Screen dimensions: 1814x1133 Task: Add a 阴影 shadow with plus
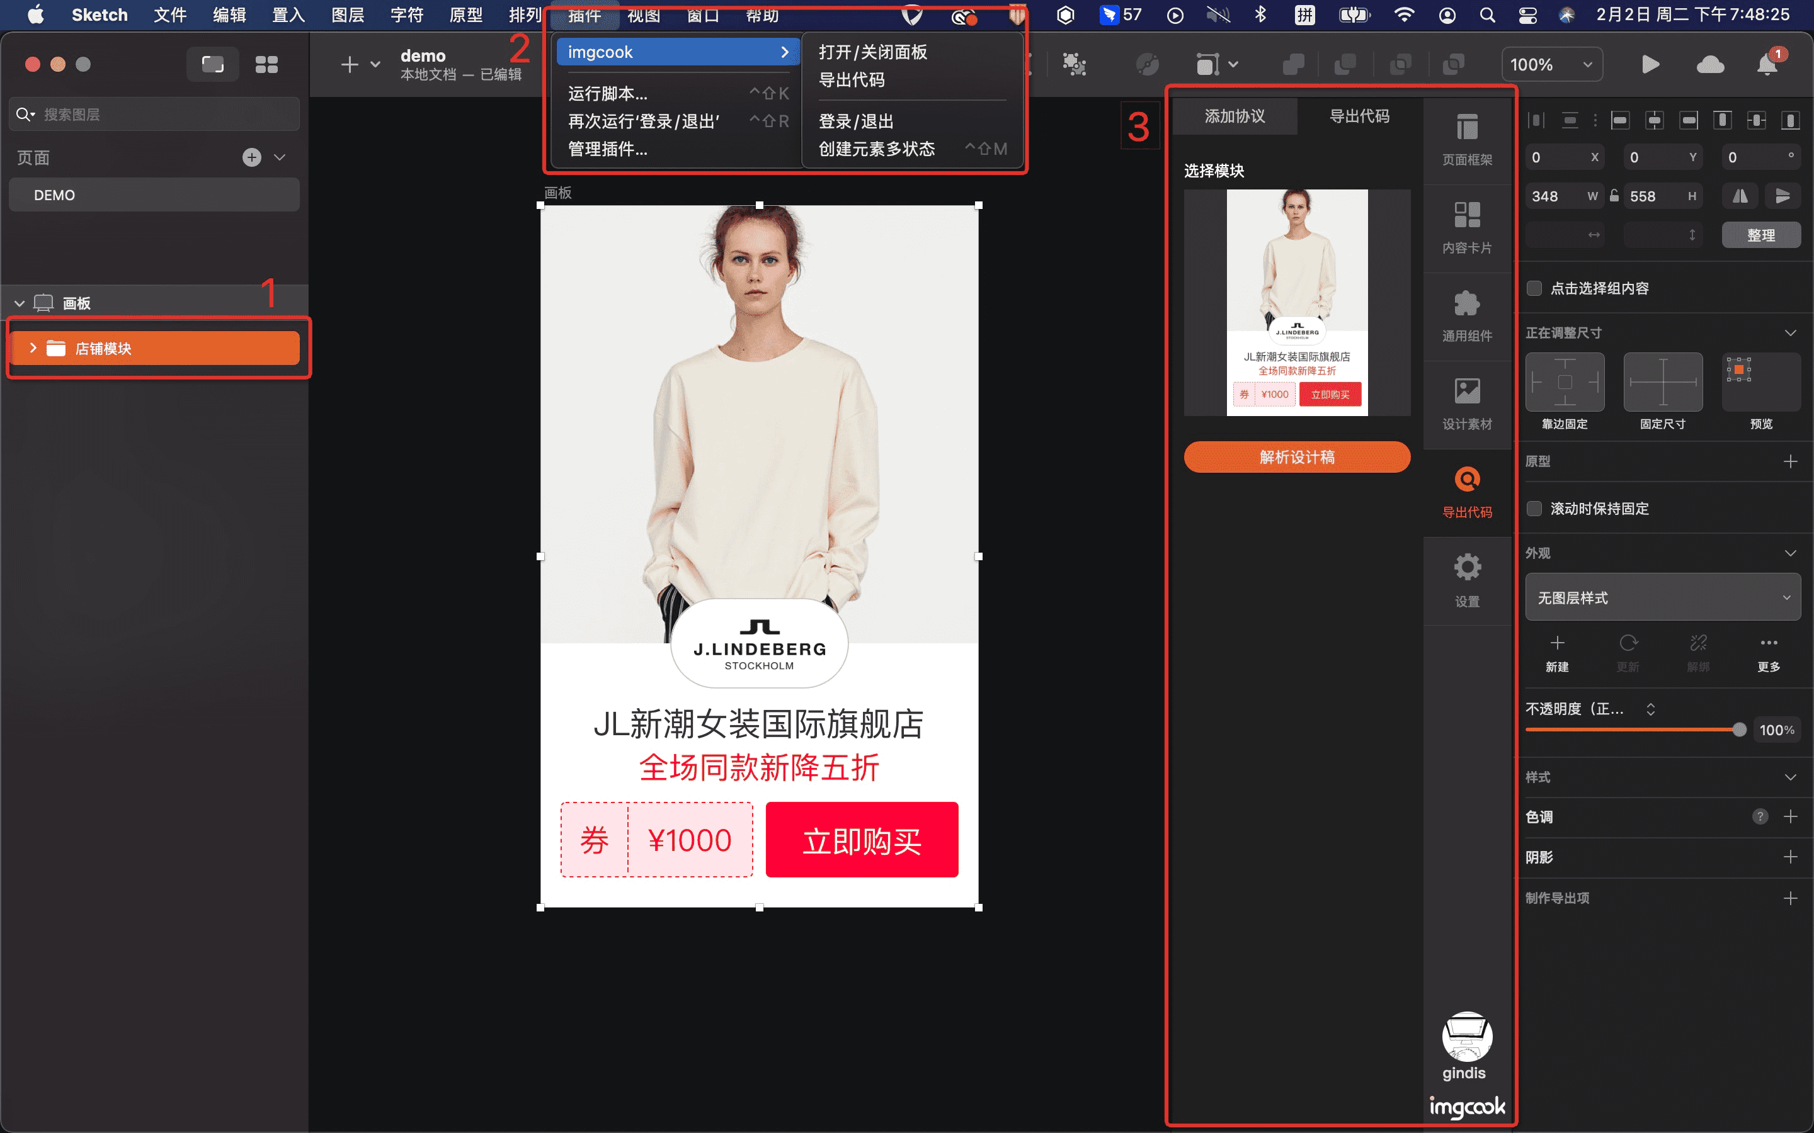point(1790,857)
